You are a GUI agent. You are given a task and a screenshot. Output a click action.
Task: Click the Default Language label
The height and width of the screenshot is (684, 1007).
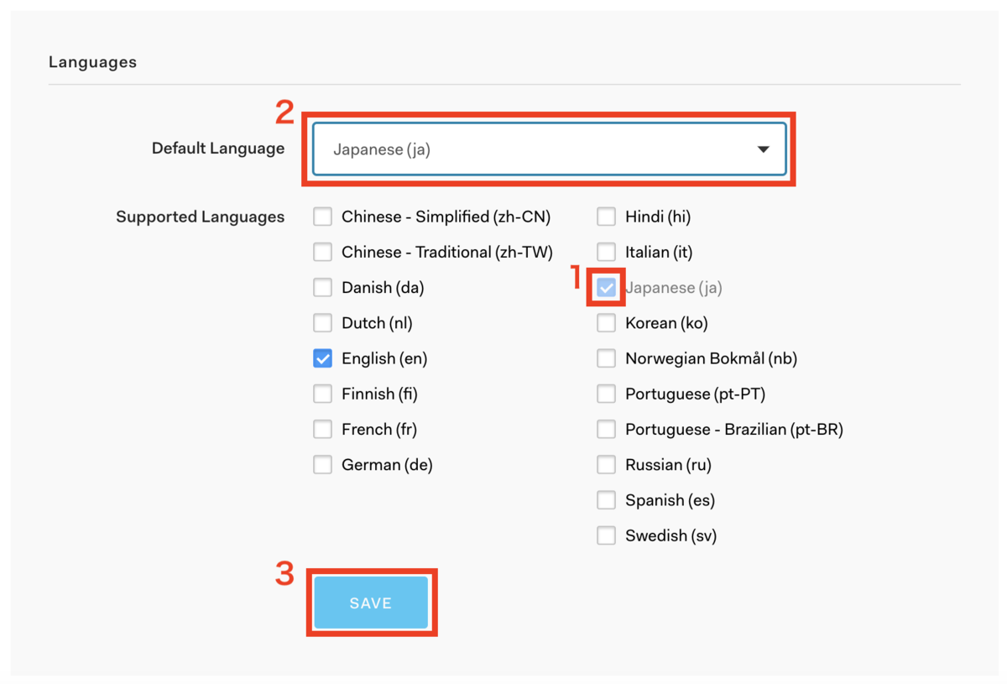(x=218, y=149)
